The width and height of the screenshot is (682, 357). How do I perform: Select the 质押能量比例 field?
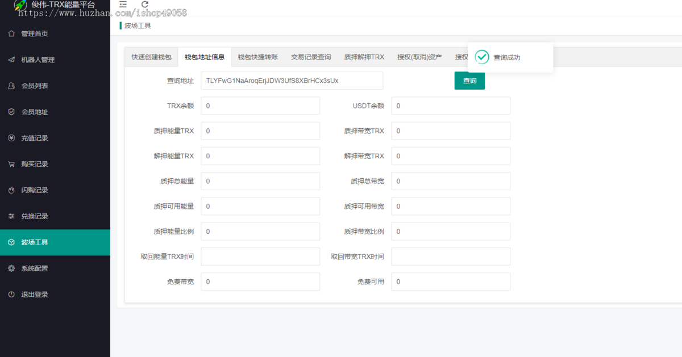[260, 231]
